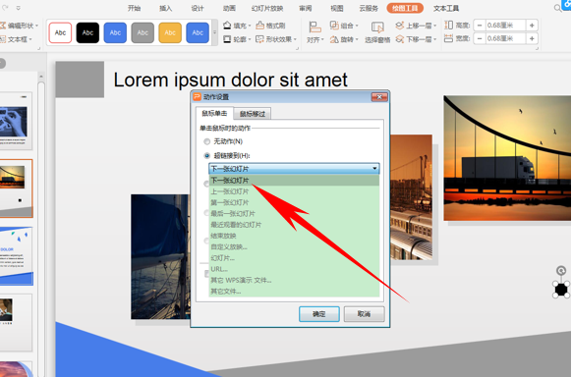Open the 上移一层 dropdown arrow

pos(434,26)
